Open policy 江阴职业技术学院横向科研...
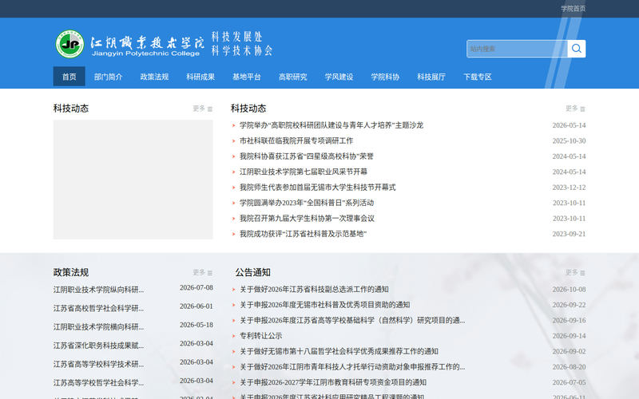Image resolution: width=639 pixels, height=399 pixels. tap(98, 327)
